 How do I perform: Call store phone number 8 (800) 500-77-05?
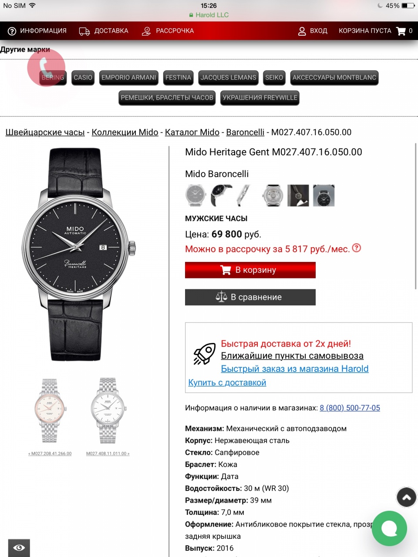click(350, 408)
